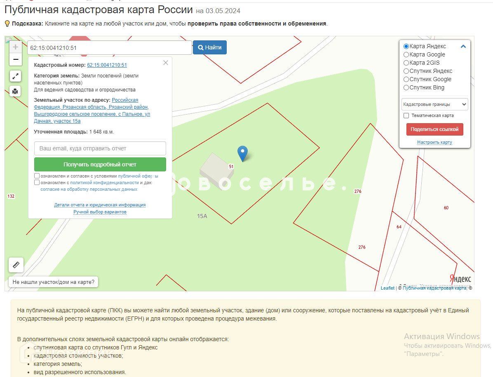Click Поделиться ссылкой button

tap(434, 129)
